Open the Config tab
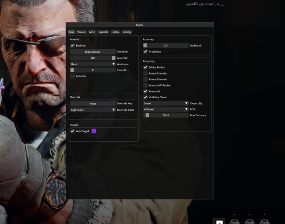The image size is (285, 224). pos(127,32)
